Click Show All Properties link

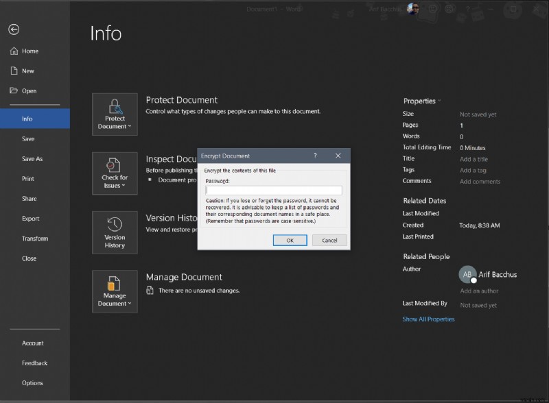(428, 319)
